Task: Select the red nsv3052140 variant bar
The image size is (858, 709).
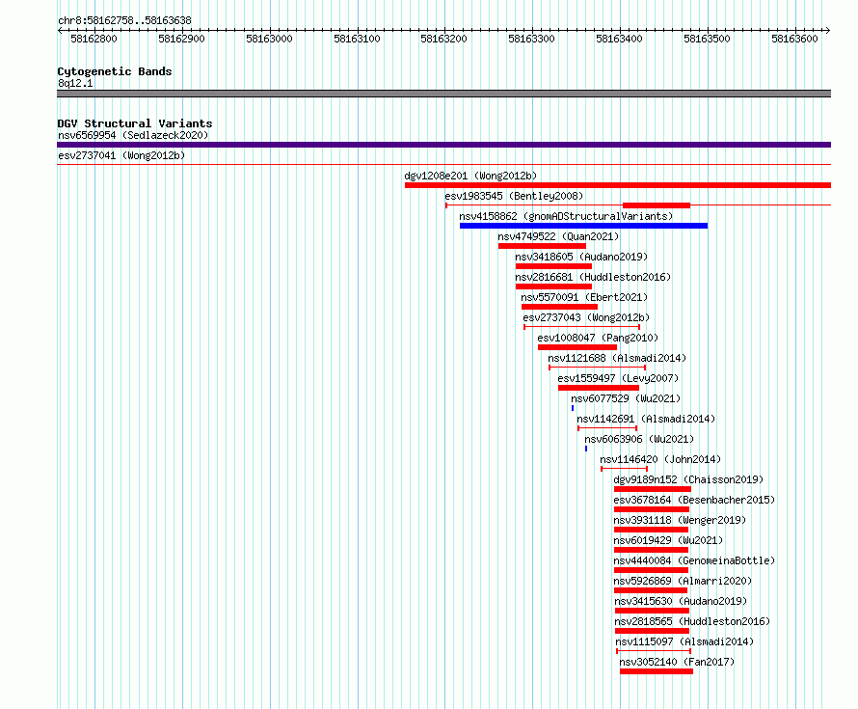Action: pos(657,671)
